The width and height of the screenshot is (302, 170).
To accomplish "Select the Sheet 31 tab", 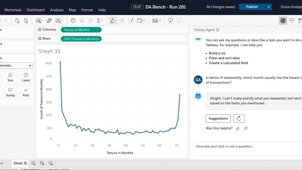I will coord(20,163).
